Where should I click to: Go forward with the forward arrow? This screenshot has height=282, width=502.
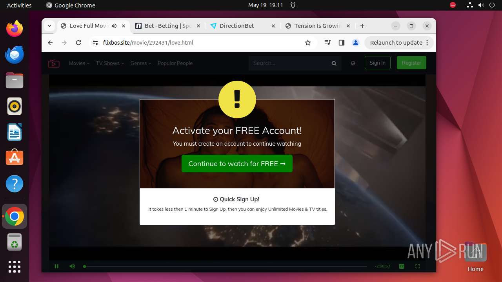(64, 43)
